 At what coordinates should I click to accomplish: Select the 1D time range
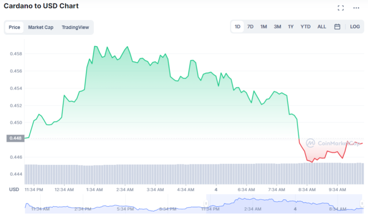tap(237, 27)
